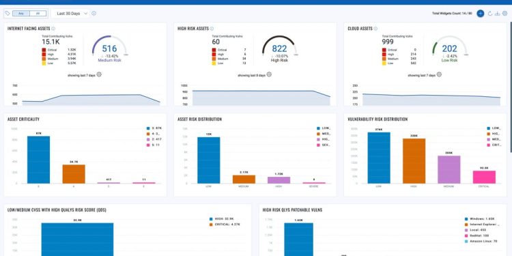
Task: Toggle the '3: 87K' legend entry
Action: [154, 128]
